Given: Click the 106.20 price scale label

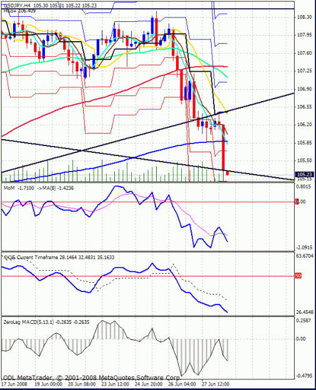Looking at the screenshot, I should click(304, 125).
